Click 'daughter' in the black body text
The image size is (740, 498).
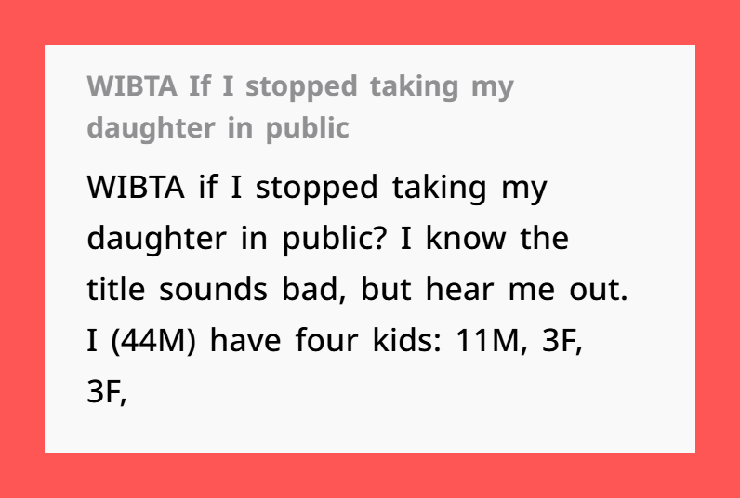[157, 240]
